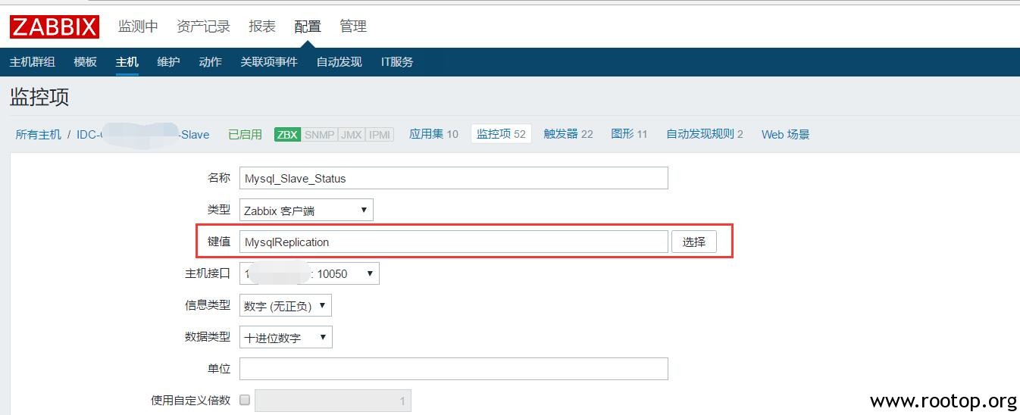Viewport: 1020px width, 415px height.
Task: Click the SNMP availability badge
Action: 319,134
